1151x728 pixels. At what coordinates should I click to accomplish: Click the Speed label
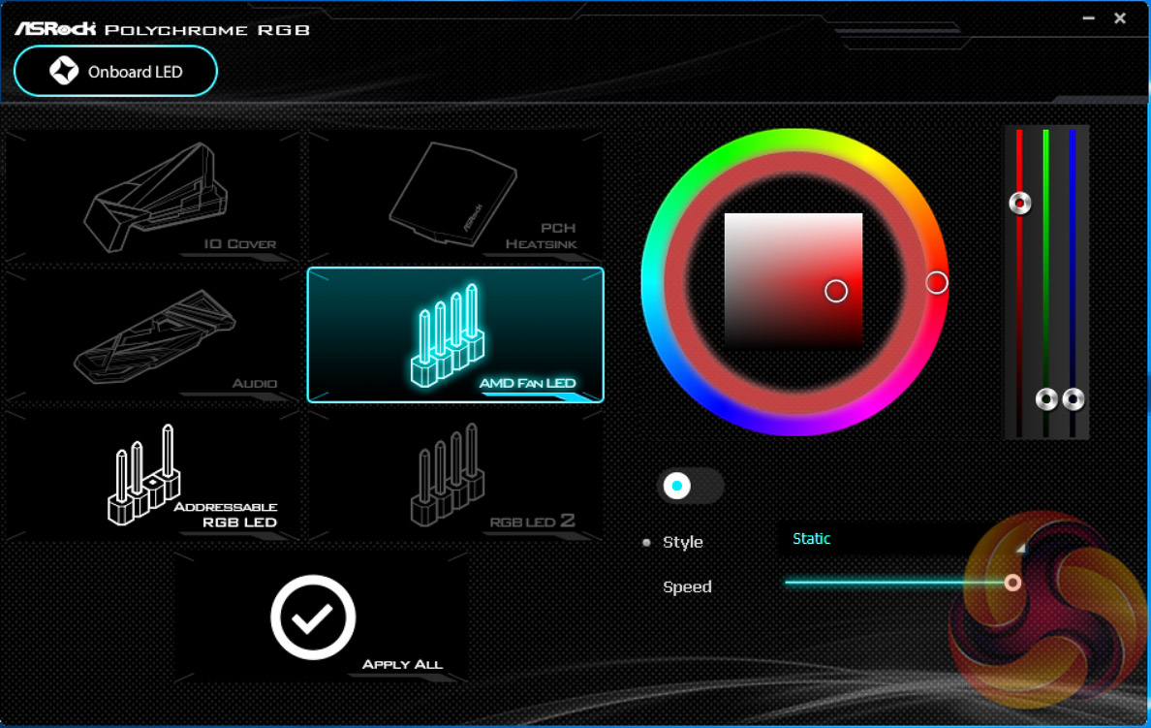point(687,586)
